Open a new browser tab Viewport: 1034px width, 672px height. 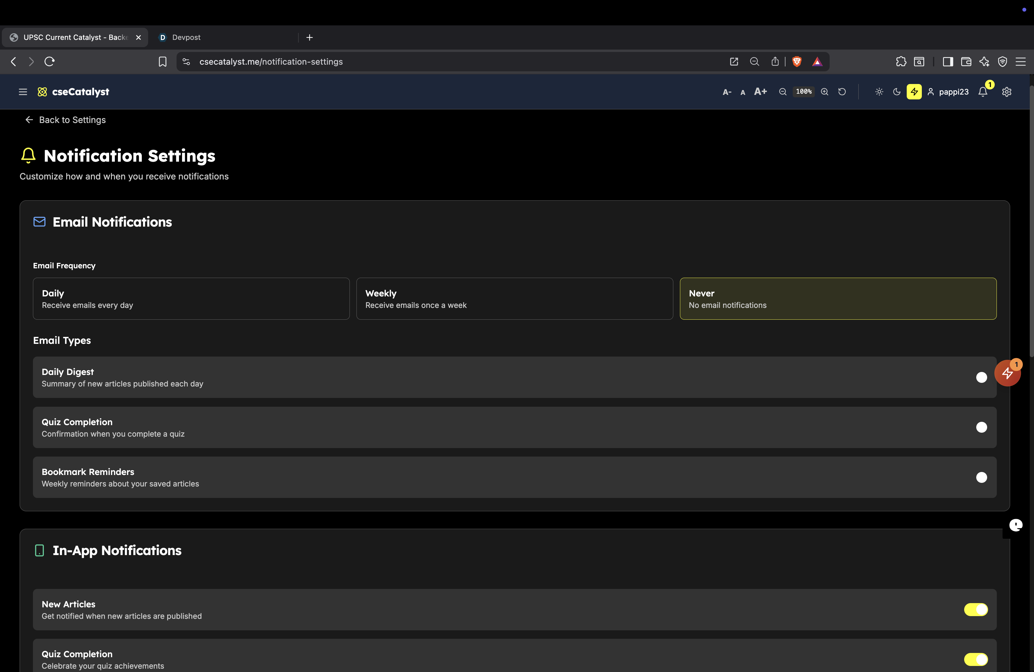click(309, 37)
